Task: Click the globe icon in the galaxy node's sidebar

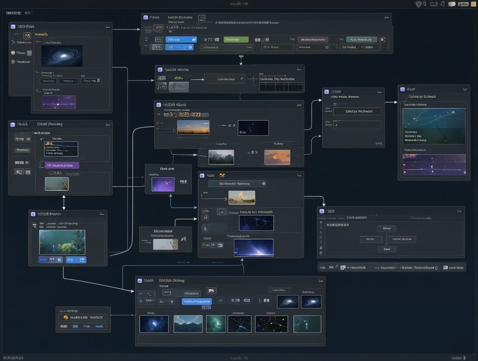Action: (x=13, y=53)
